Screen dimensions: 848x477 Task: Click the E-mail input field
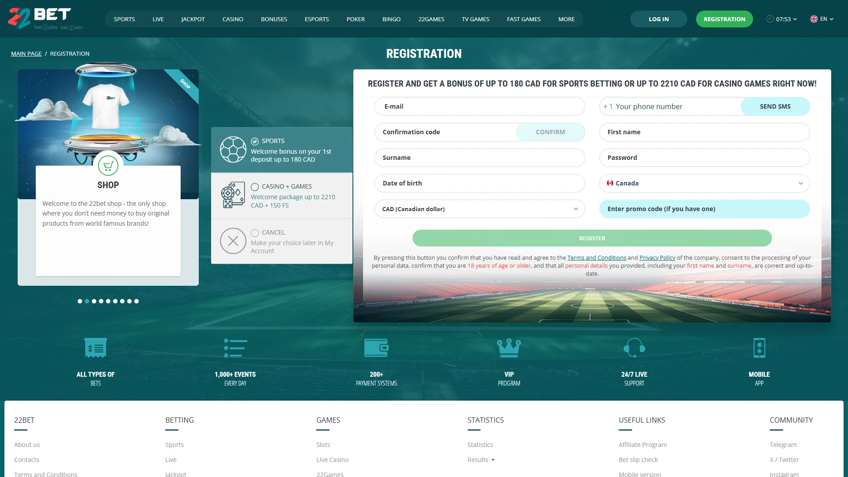point(480,106)
